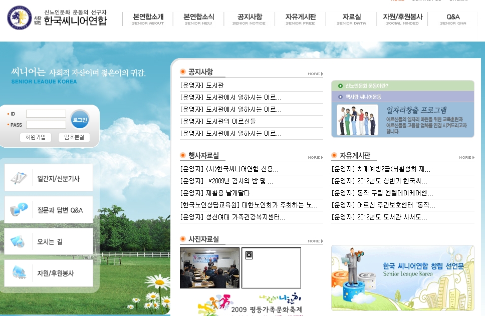Open the 신노인문화 운동이란? tab
Image resolution: width=485 pixels, height=316 pixels.
367,86
